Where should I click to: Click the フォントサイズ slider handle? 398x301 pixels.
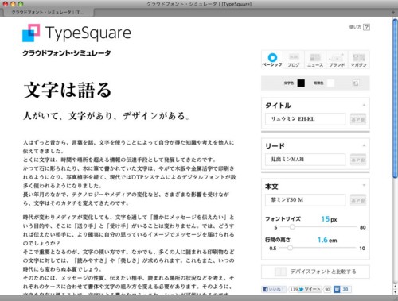point(292,227)
